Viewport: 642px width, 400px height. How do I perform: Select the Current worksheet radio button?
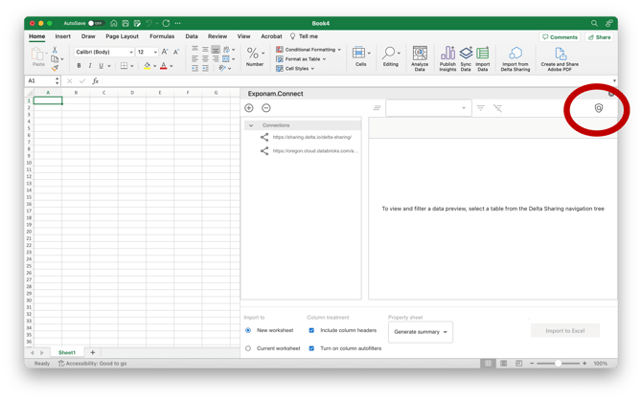(248, 348)
